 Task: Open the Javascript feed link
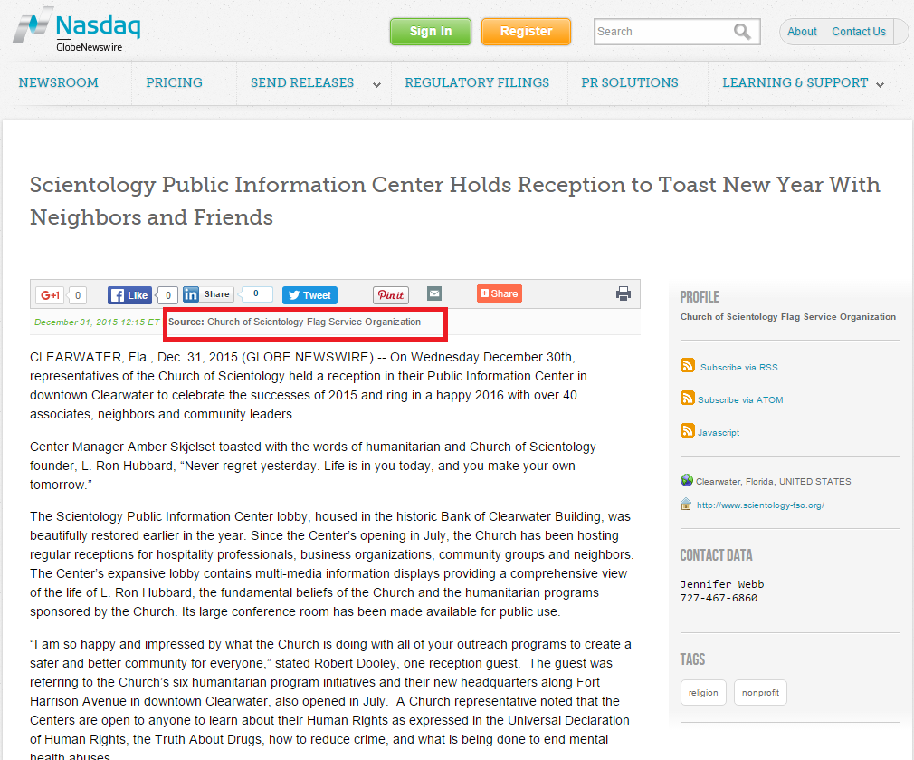point(719,433)
